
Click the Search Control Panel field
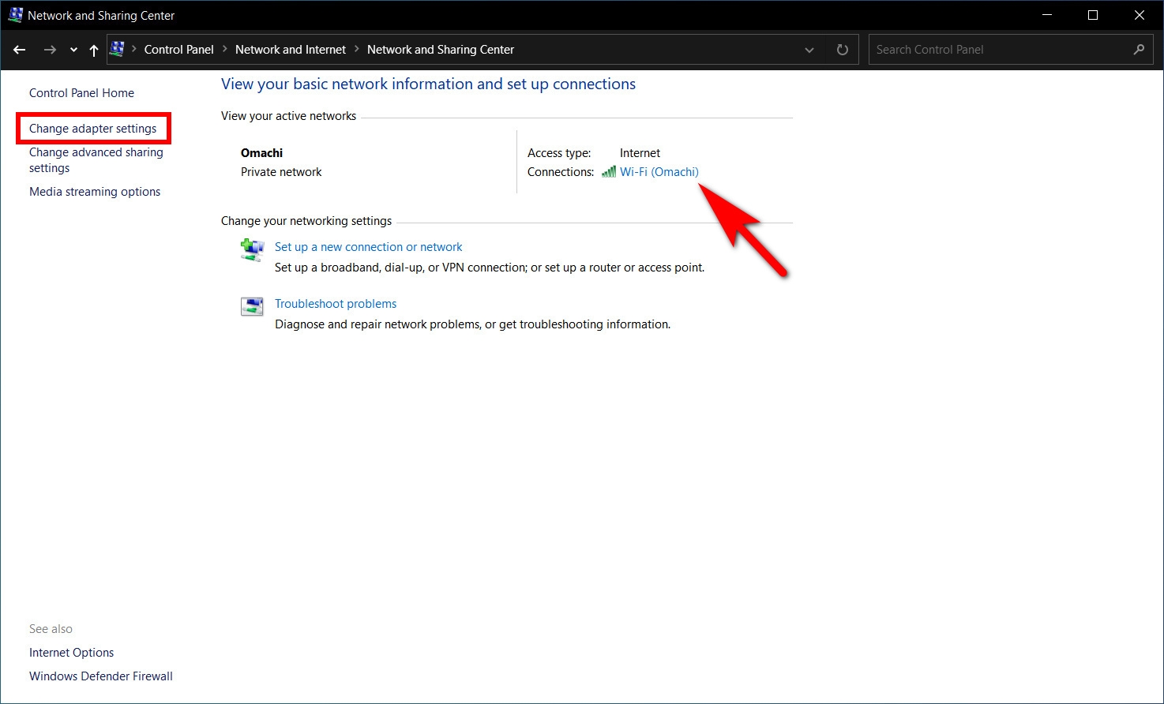pos(999,50)
